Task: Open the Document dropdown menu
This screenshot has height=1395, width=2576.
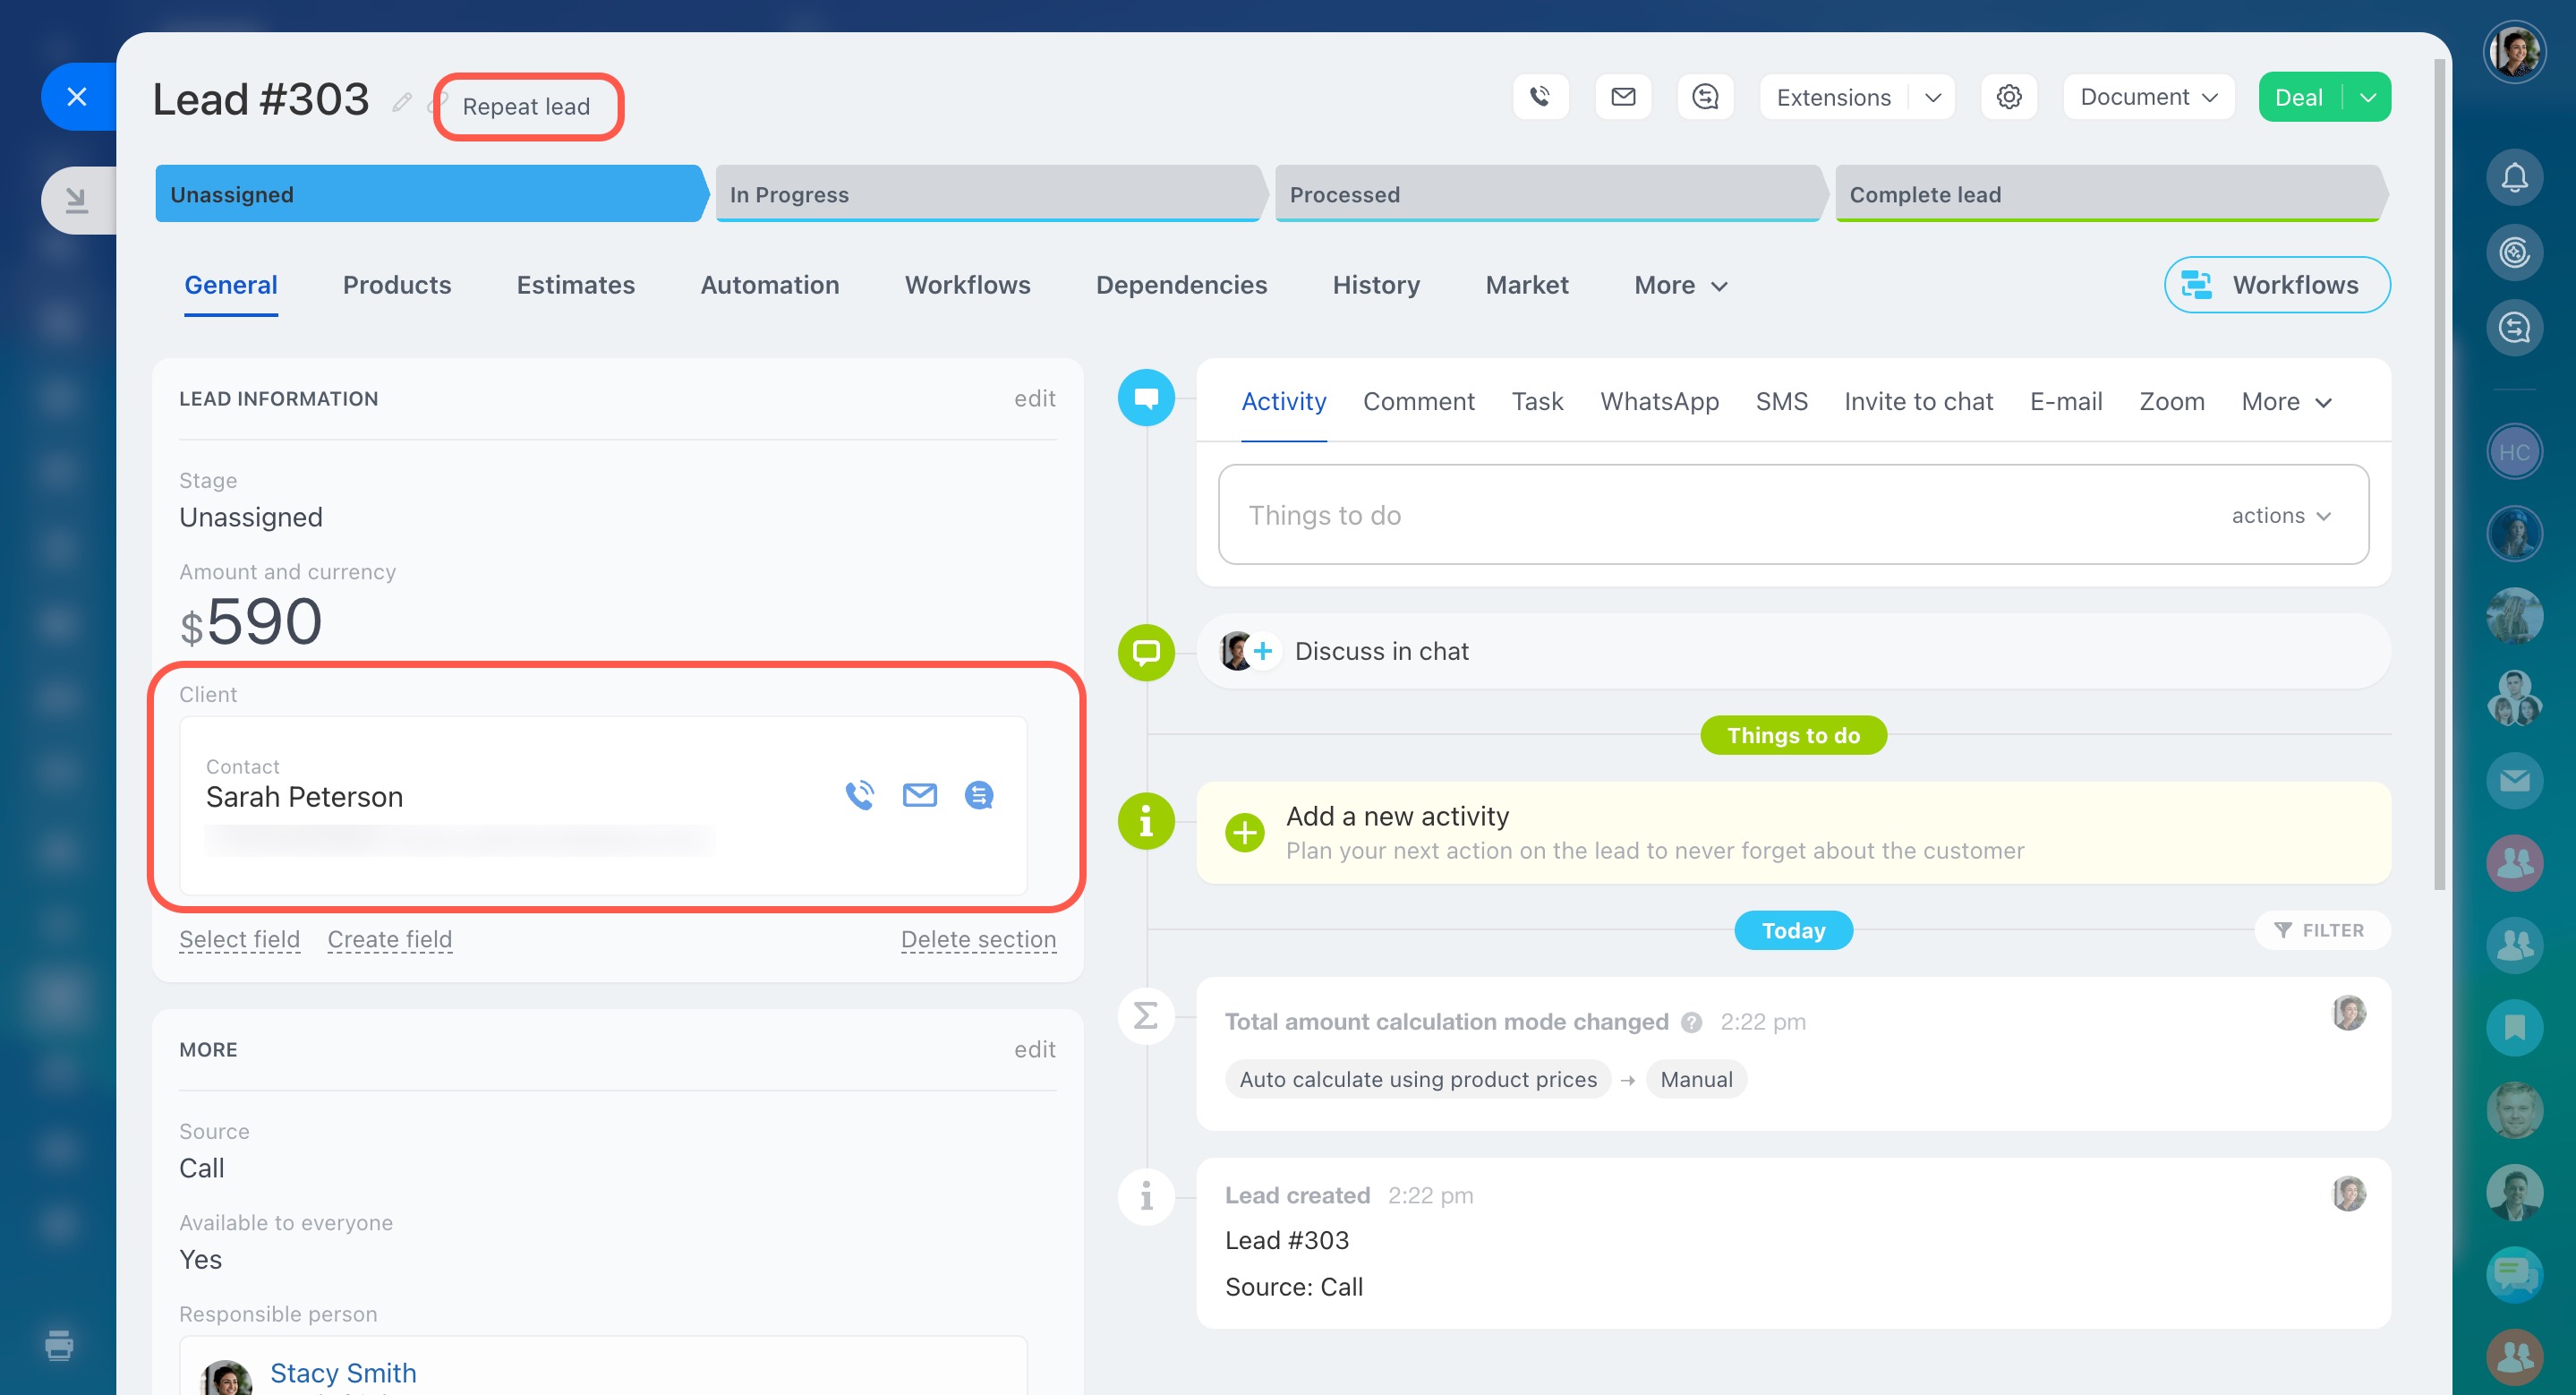Action: click(x=2148, y=97)
